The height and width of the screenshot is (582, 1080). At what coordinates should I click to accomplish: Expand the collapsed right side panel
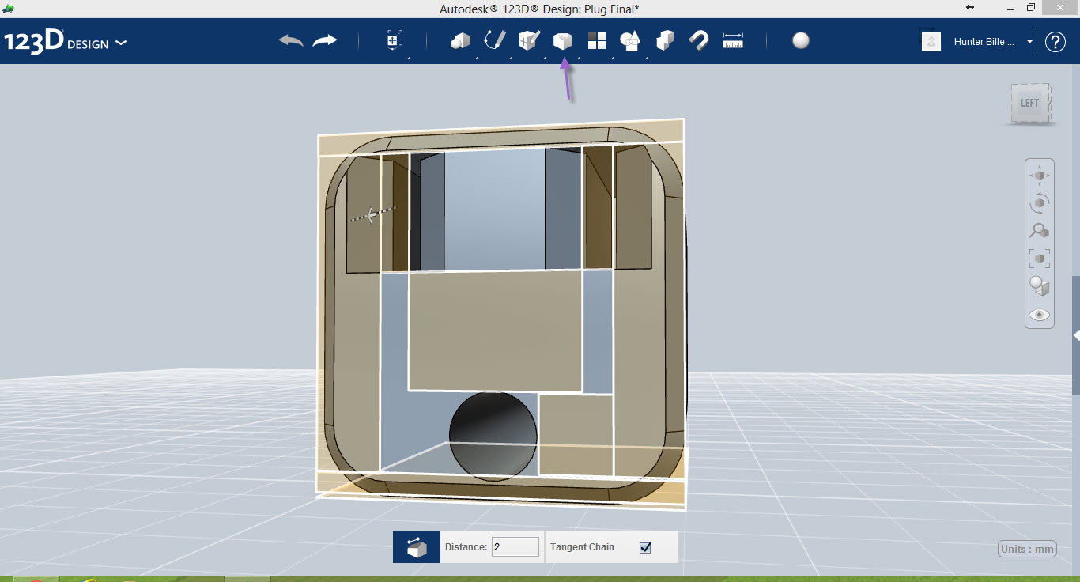(x=1076, y=335)
